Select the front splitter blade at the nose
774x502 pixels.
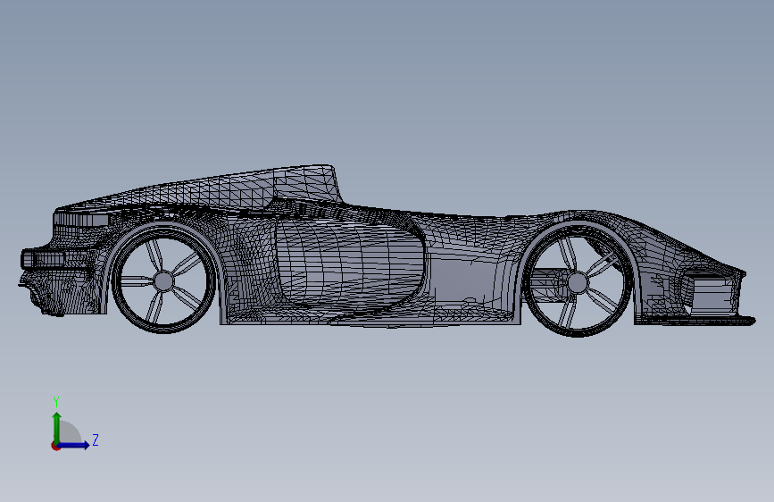click(x=696, y=321)
